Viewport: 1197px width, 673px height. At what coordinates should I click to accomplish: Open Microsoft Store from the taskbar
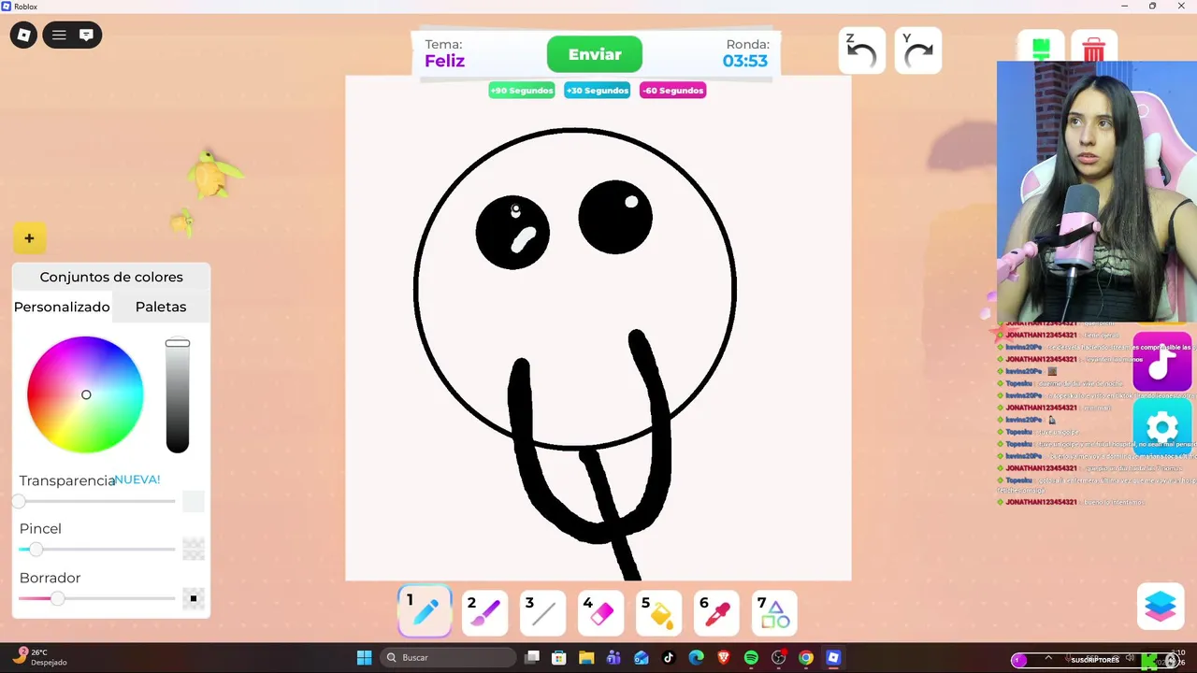point(559,658)
